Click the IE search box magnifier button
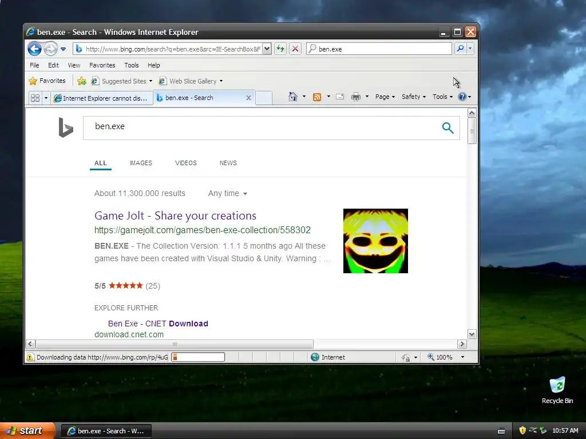586x439 pixels. pos(461,49)
